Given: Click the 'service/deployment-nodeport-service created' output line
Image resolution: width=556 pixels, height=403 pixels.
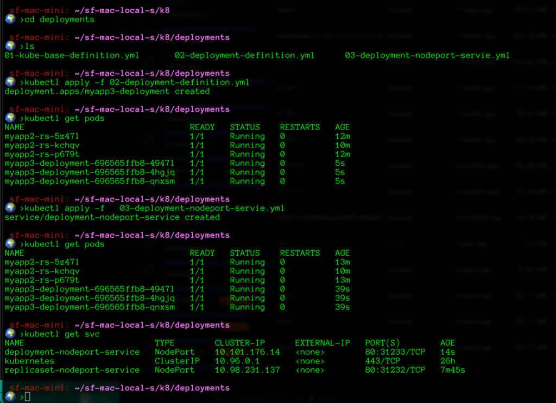Looking at the screenshot, I should point(112,217).
